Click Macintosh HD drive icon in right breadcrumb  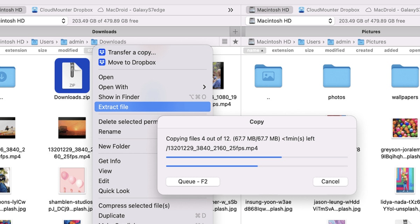(x=251, y=42)
